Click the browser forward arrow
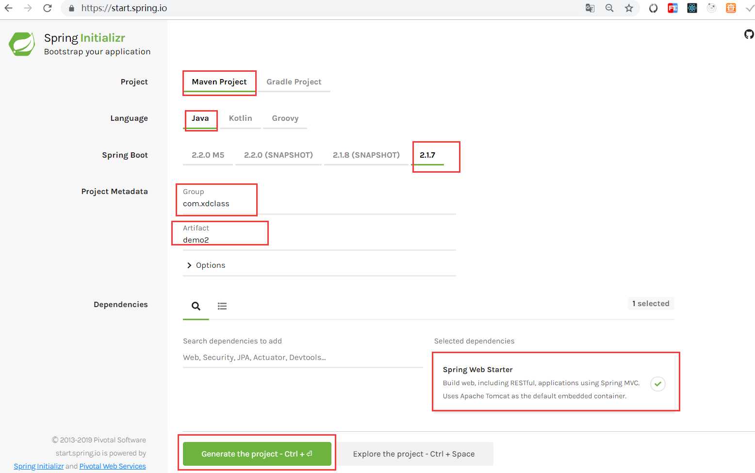The image size is (755, 473). point(28,8)
